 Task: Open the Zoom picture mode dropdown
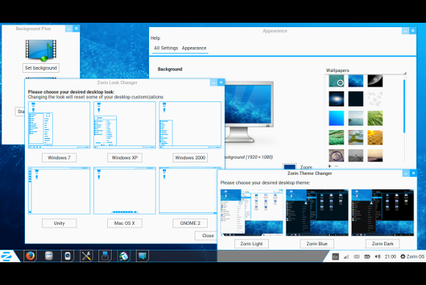(306, 167)
